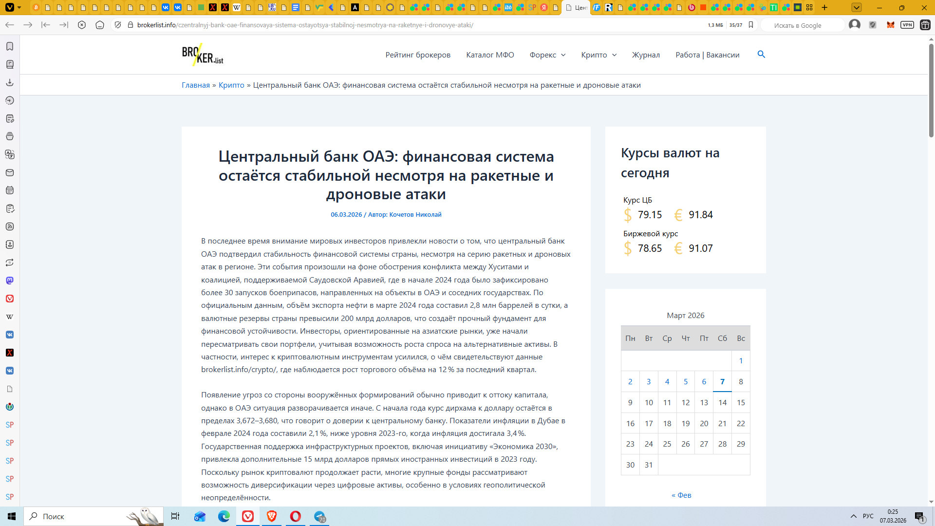Bookmark this page from address bar
935x526 pixels.
pos(751,25)
